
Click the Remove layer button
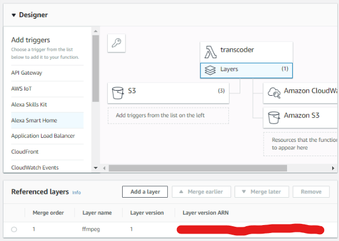311,192
